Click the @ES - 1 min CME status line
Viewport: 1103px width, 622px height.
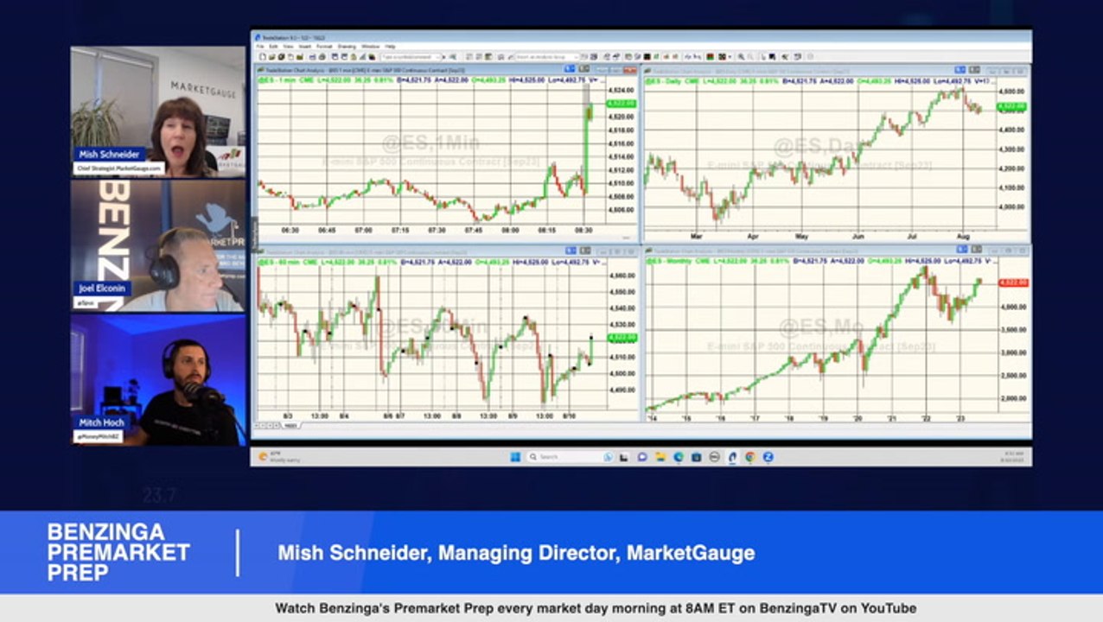point(428,80)
